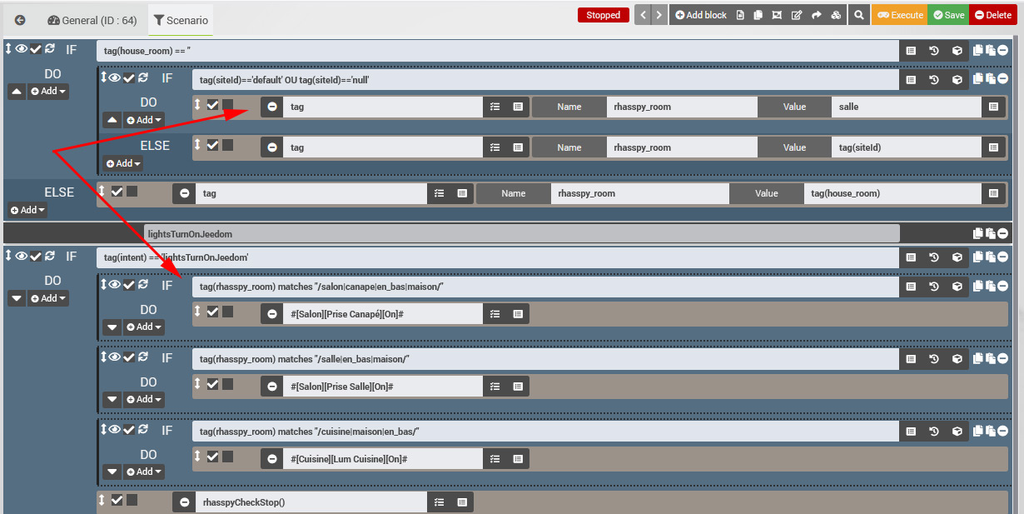The width and height of the screenshot is (1024, 514).
Task: Open Add dropdown in house_room DO section
Action: pos(48,91)
